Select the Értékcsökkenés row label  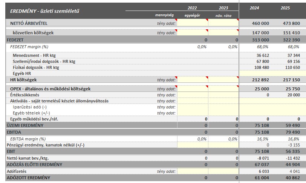(x=24, y=95)
